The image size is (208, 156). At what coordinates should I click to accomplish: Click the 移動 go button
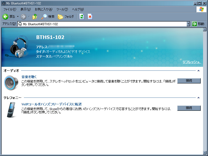pos(198,24)
